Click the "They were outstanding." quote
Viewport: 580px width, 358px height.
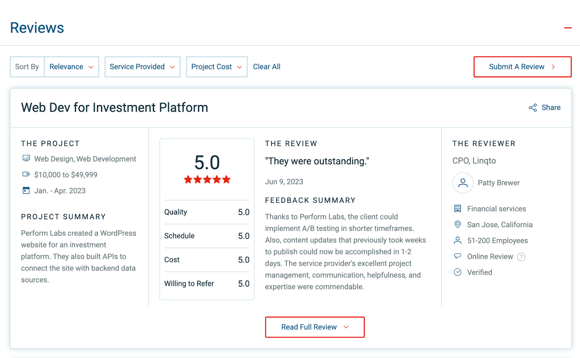tap(317, 161)
